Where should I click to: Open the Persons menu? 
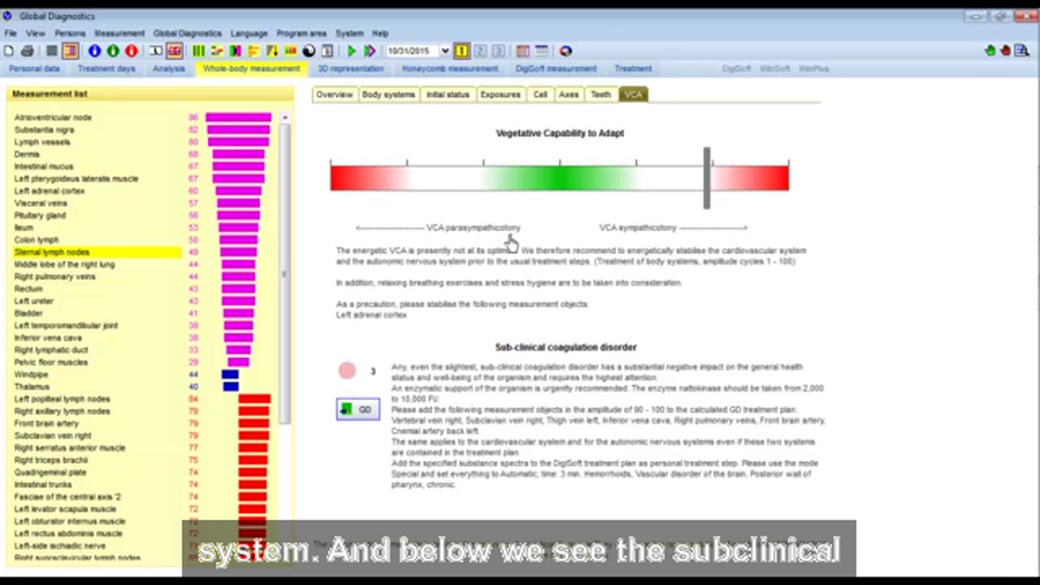pos(70,33)
